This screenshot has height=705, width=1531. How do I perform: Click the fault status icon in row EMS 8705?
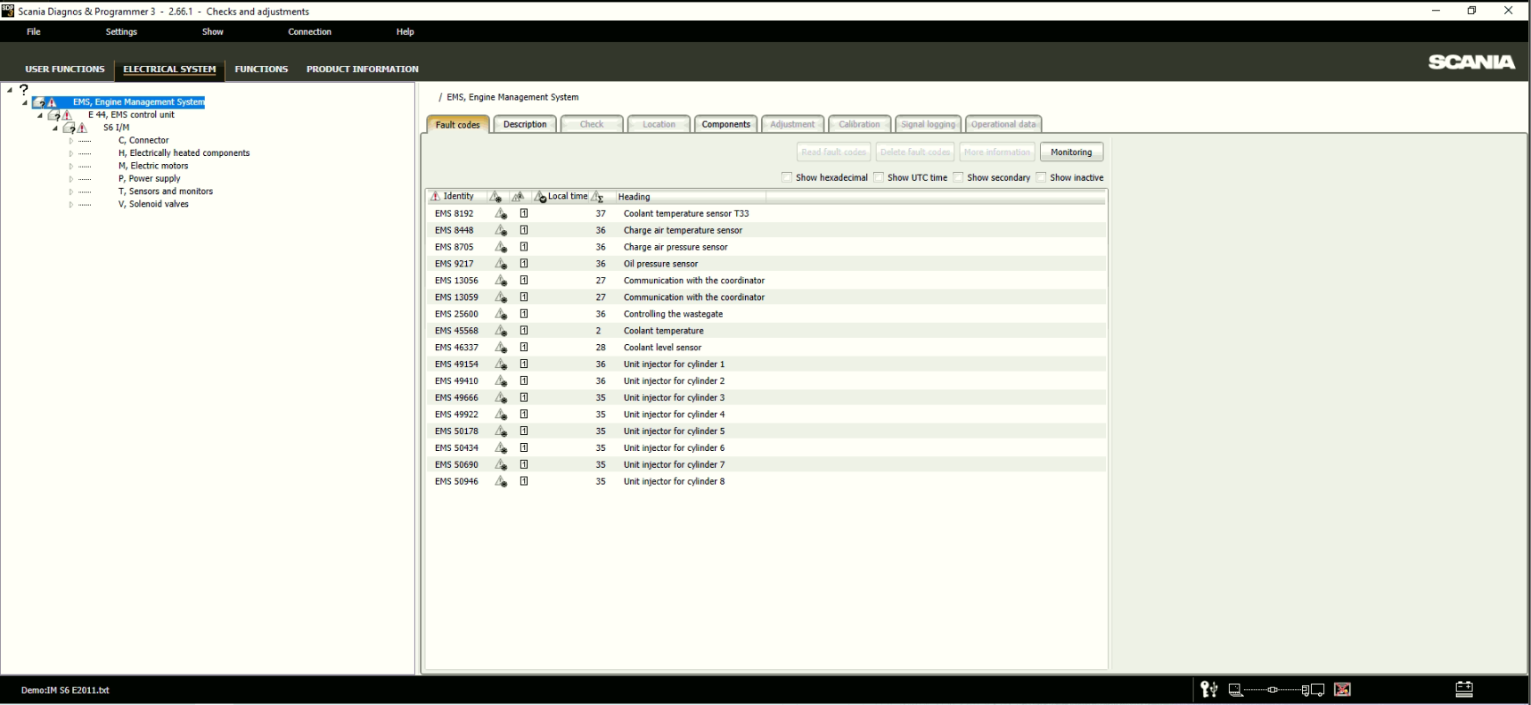coord(501,248)
